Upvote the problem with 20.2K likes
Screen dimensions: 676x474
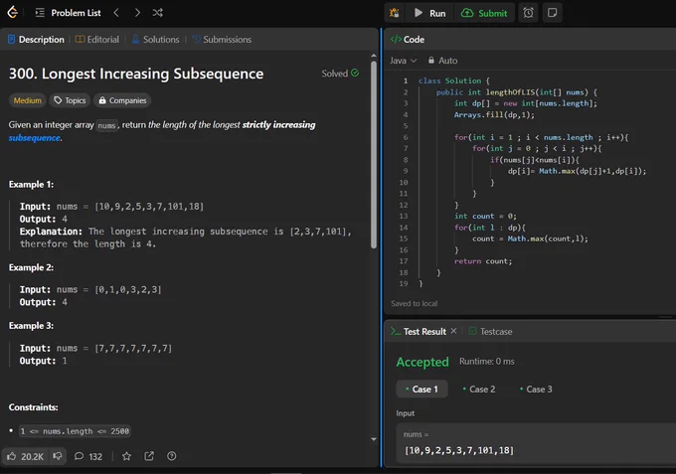pyautogui.click(x=26, y=456)
